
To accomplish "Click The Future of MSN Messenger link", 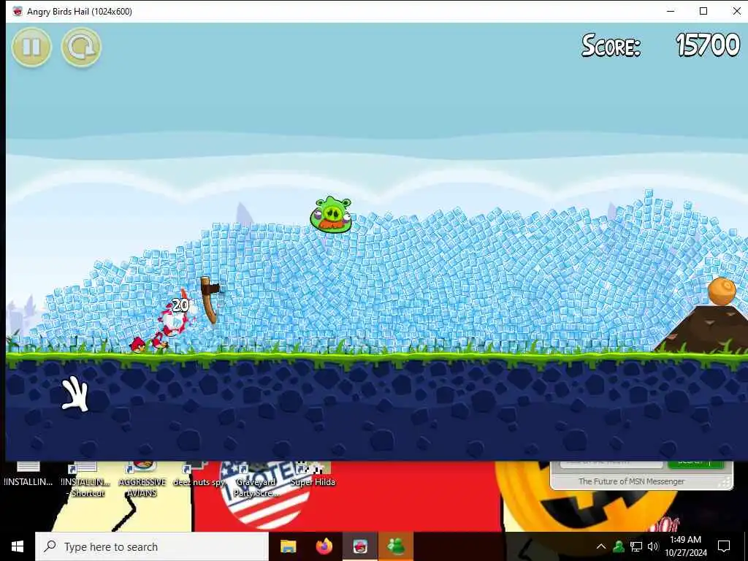I will pos(631,481).
